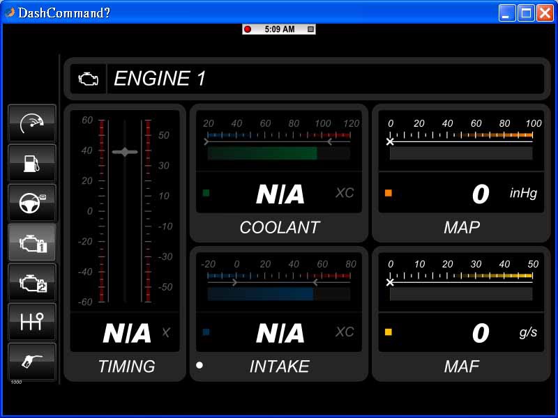Screen dimensions: 558x418
Task: Switch to the Engine 2 dashboard
Action: (32, 282)
